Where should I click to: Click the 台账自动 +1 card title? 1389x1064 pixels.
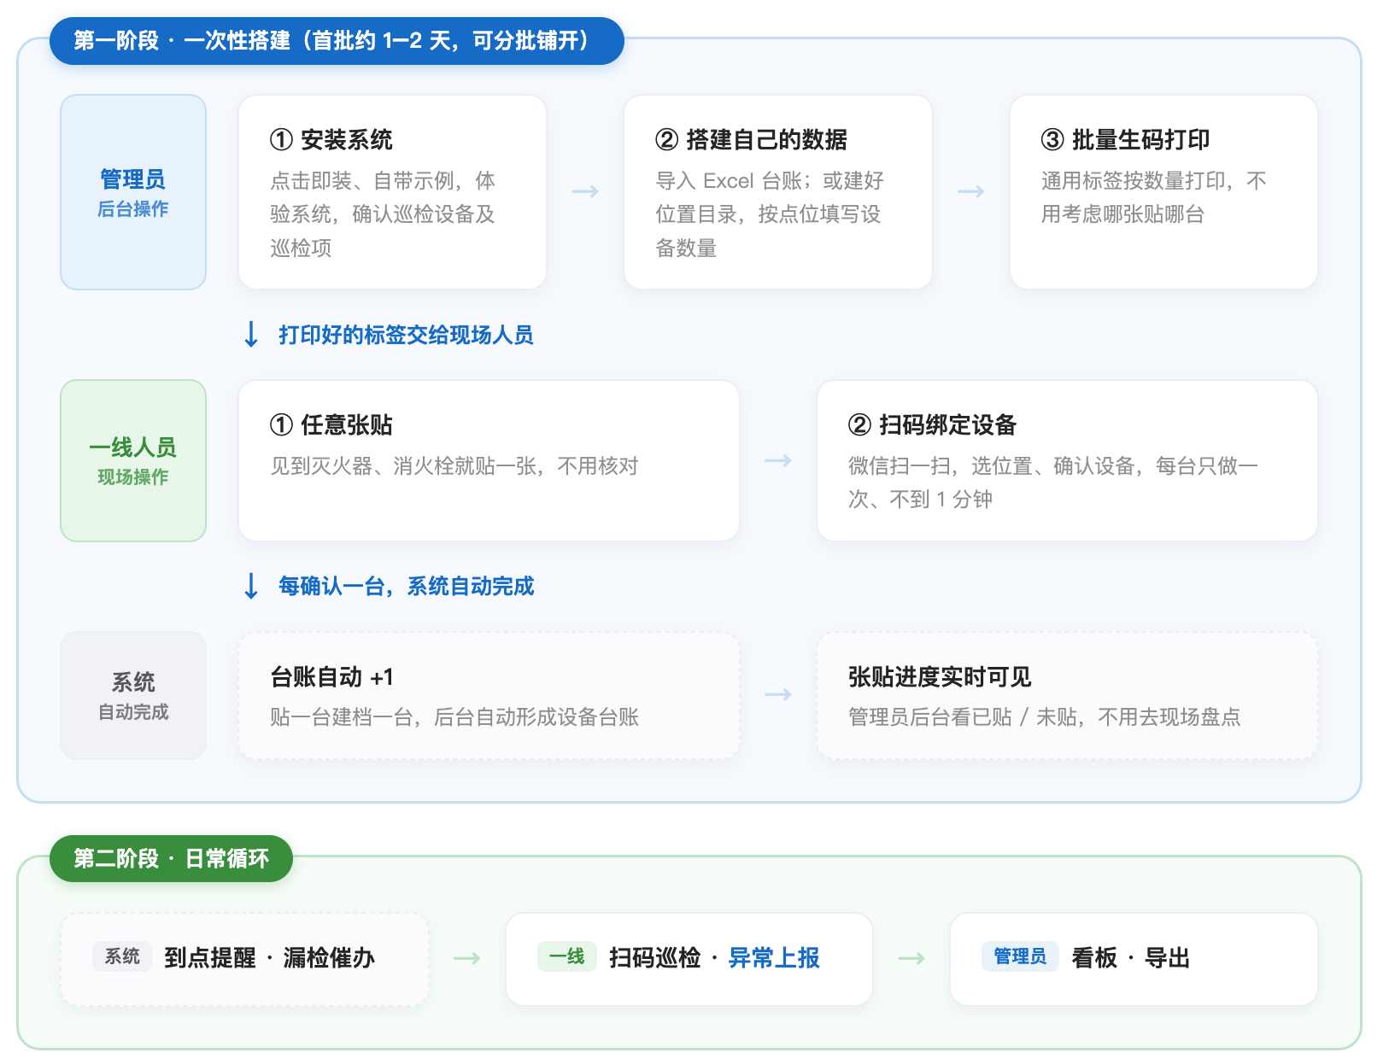[x=331, y=677]
